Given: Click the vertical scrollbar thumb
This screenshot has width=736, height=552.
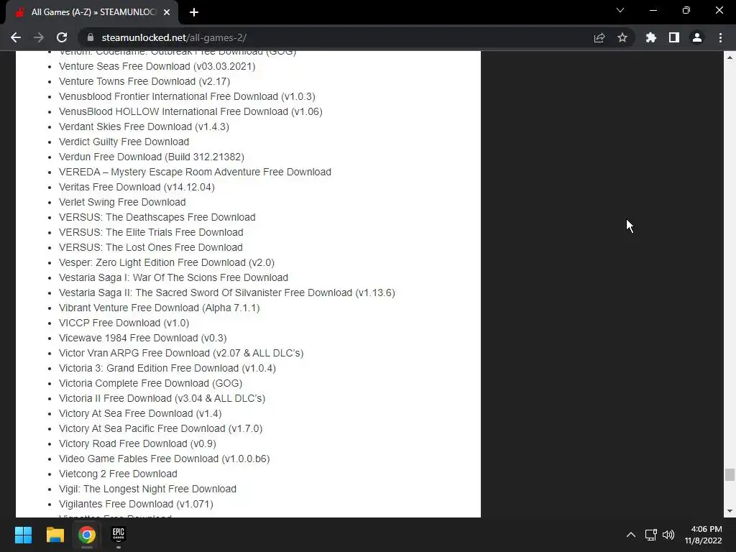Looking at the screenshot, I should [730, 474].
